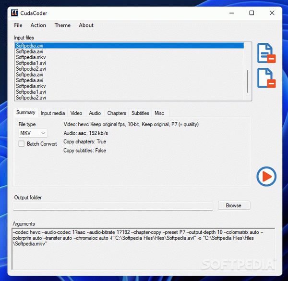Screen dimensions: 288x281
Task: Open the Action menu
Action: (38, 25)
